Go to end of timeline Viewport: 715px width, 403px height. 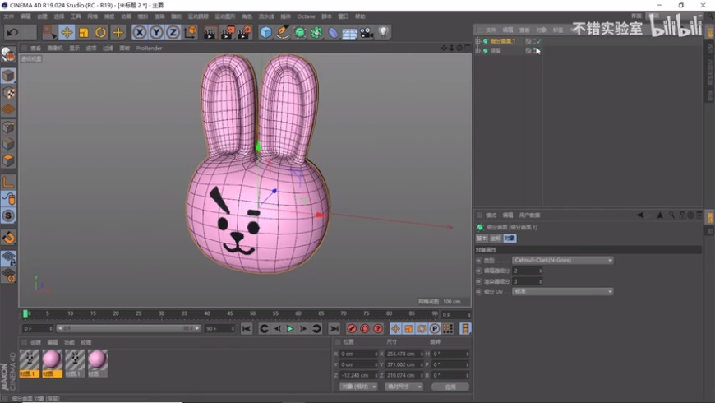coord(334,329)
